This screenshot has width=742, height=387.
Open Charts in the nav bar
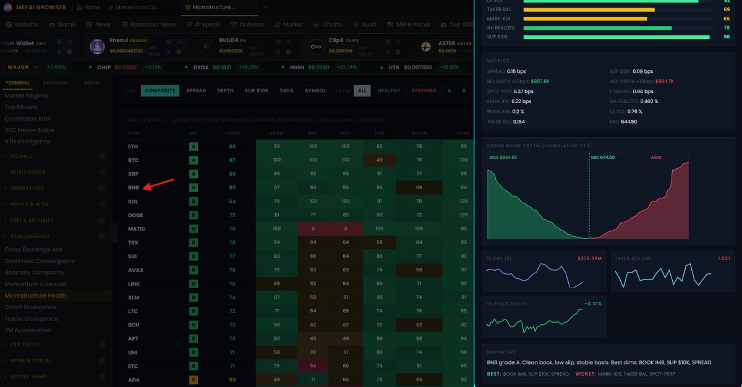tap(328, 25)
